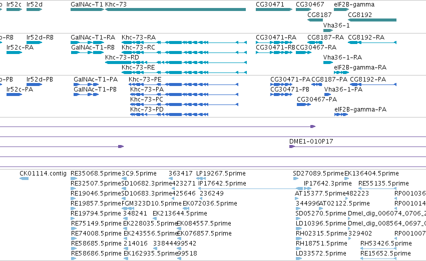Screen dimensions: 426x261
Task: Click transcript GalNAc-T1-RB
Action: (87, 52)
